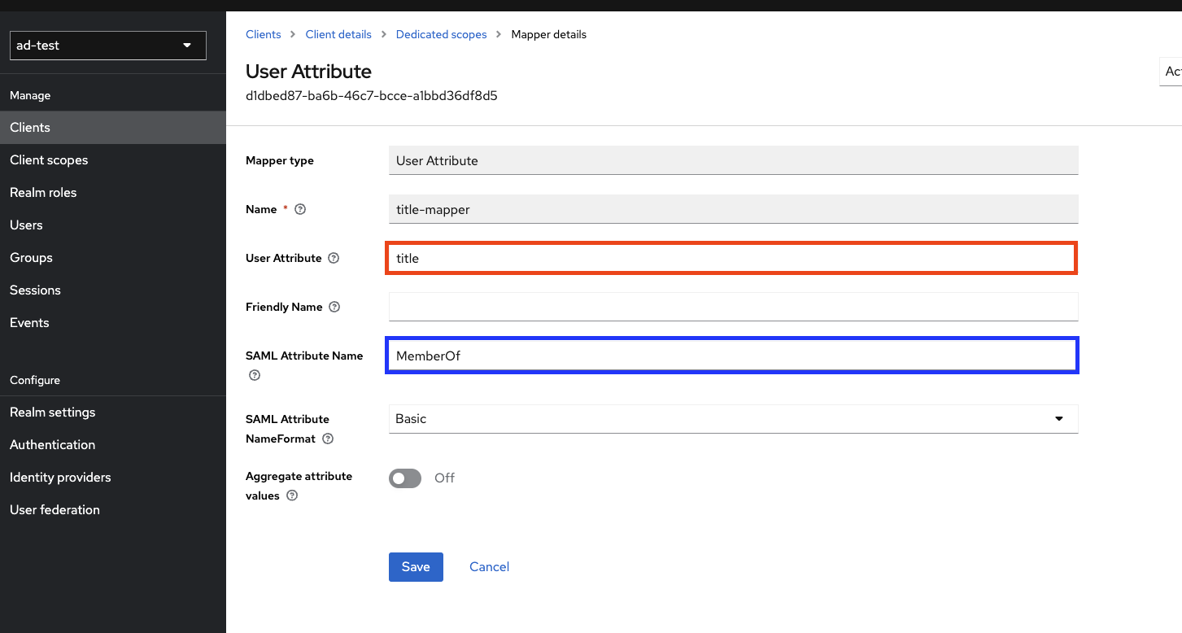The height and width of the screenshot is (633, 1182).
Task: Click help icon next to Aggregate attribute values
Action: pyautogui.click(x=292, y=495)
